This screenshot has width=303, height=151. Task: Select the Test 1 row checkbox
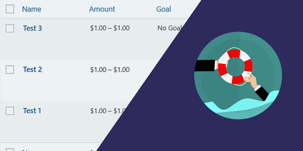coord(10,111)
